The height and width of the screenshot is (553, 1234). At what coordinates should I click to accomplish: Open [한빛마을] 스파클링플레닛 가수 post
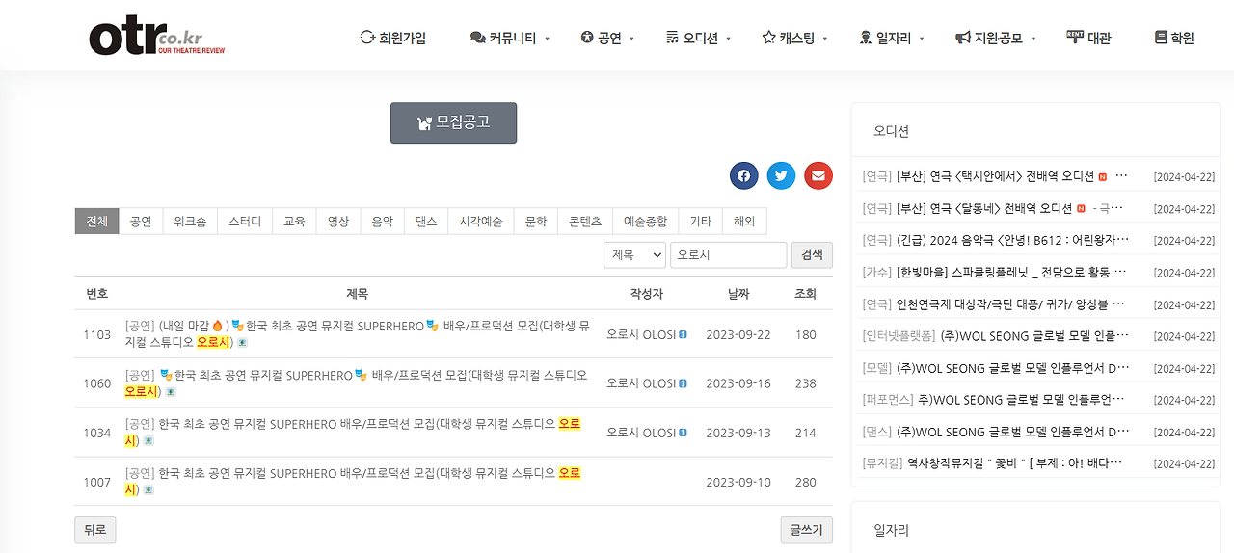tap(1012, 272)
